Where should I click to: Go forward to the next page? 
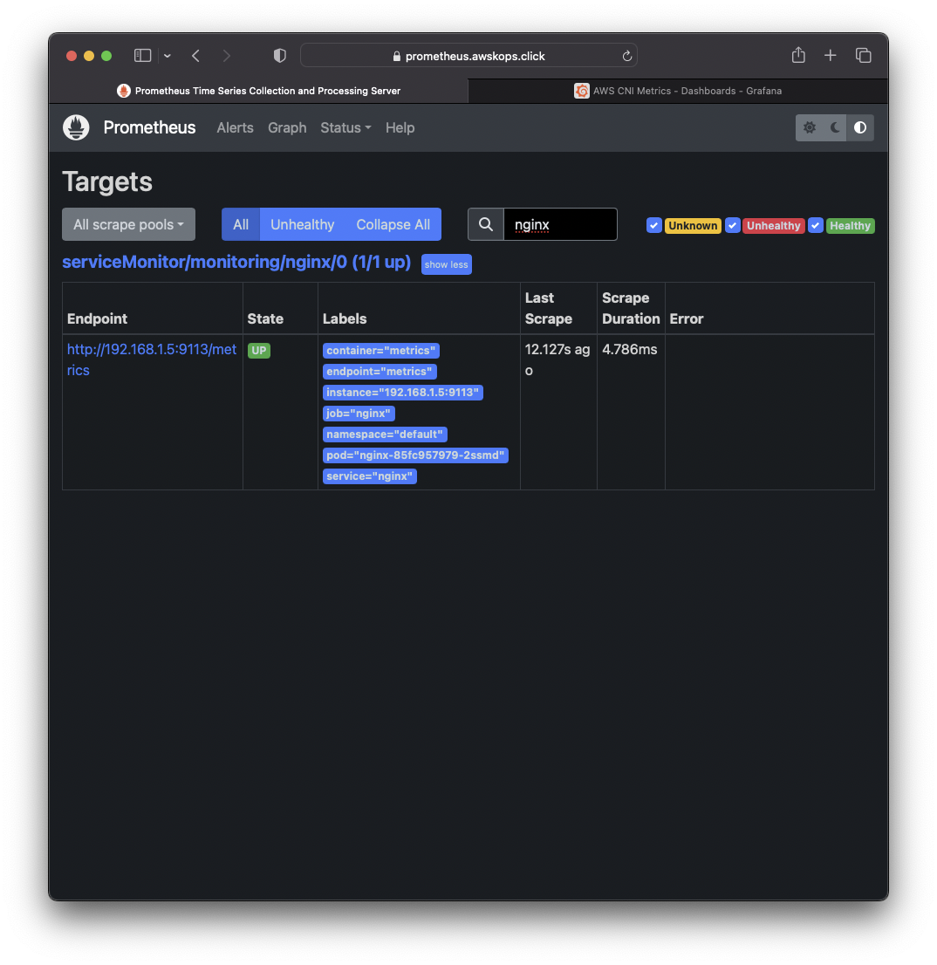pyautogui.click(x=227, y=56)
